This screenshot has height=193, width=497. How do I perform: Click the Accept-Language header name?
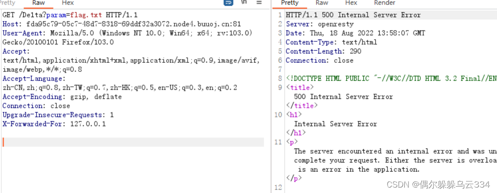(x=34, y=79)
